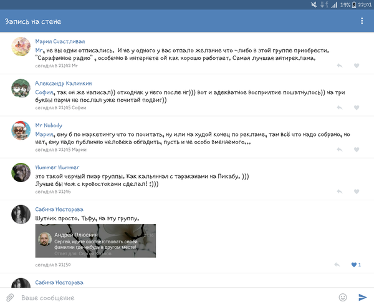Toggle heart on Александр Калинкин's comment
374x307 pixels.
pos(357,108)
